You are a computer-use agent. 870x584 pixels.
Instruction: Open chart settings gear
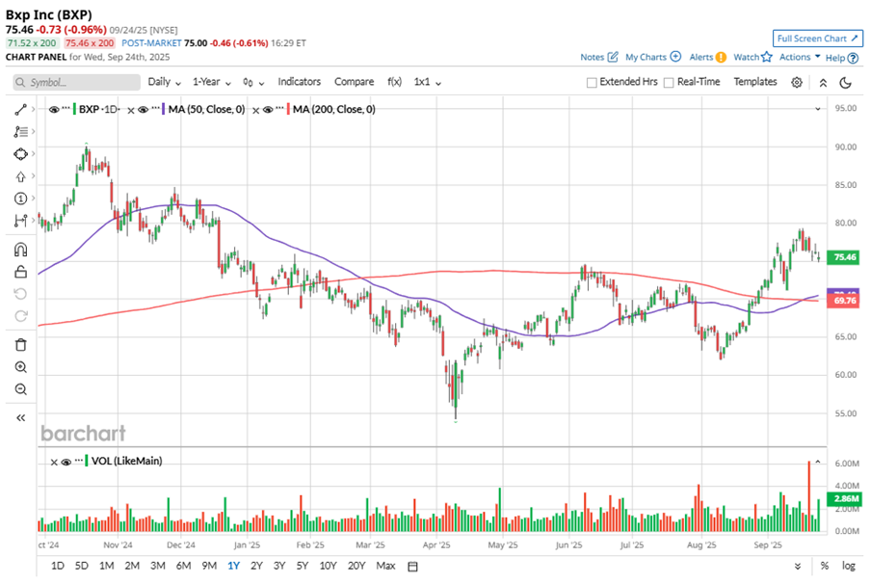pos(797,82)
